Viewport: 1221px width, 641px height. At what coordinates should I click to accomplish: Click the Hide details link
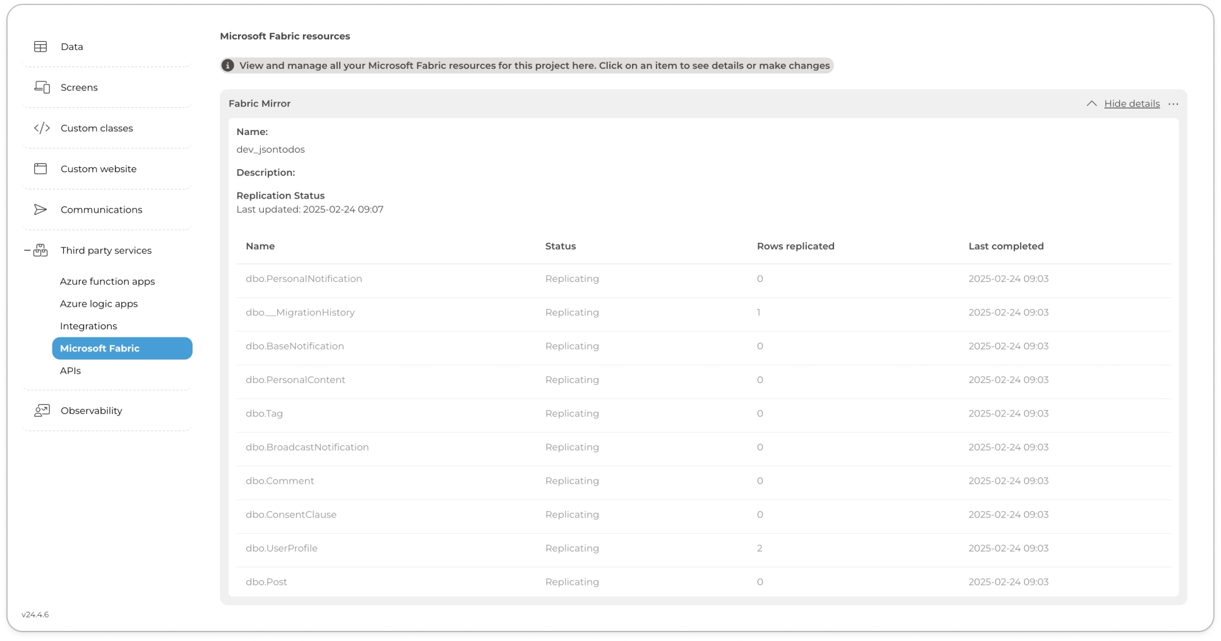[1131, 103]
